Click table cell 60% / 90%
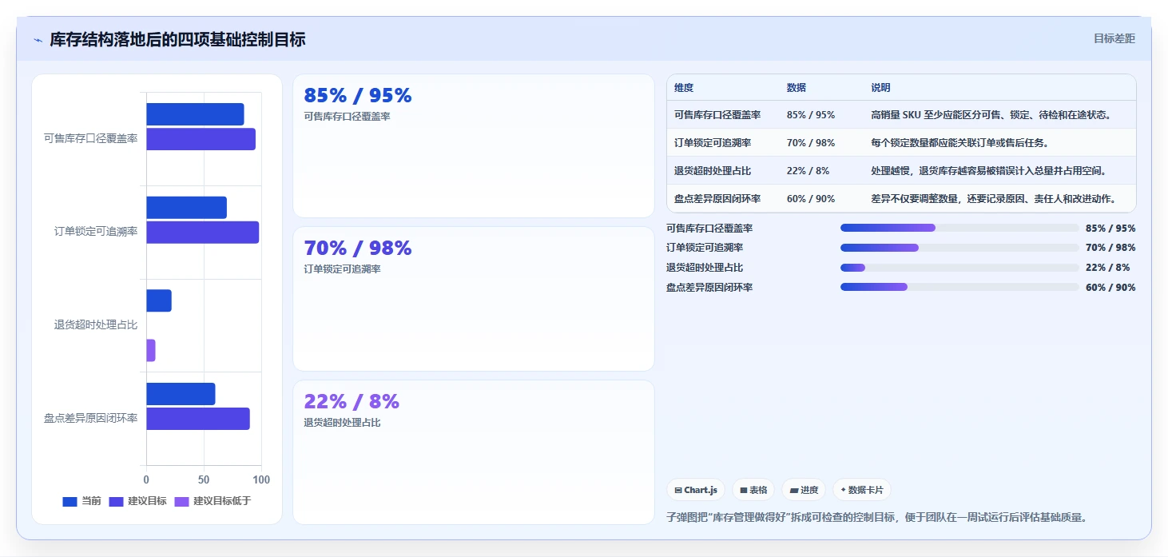This screenshot has width=1168, height=557. [811, 199]
